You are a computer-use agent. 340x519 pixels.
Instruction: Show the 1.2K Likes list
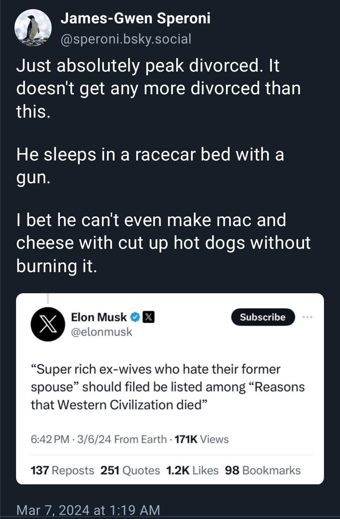click(x=192, y=470)
